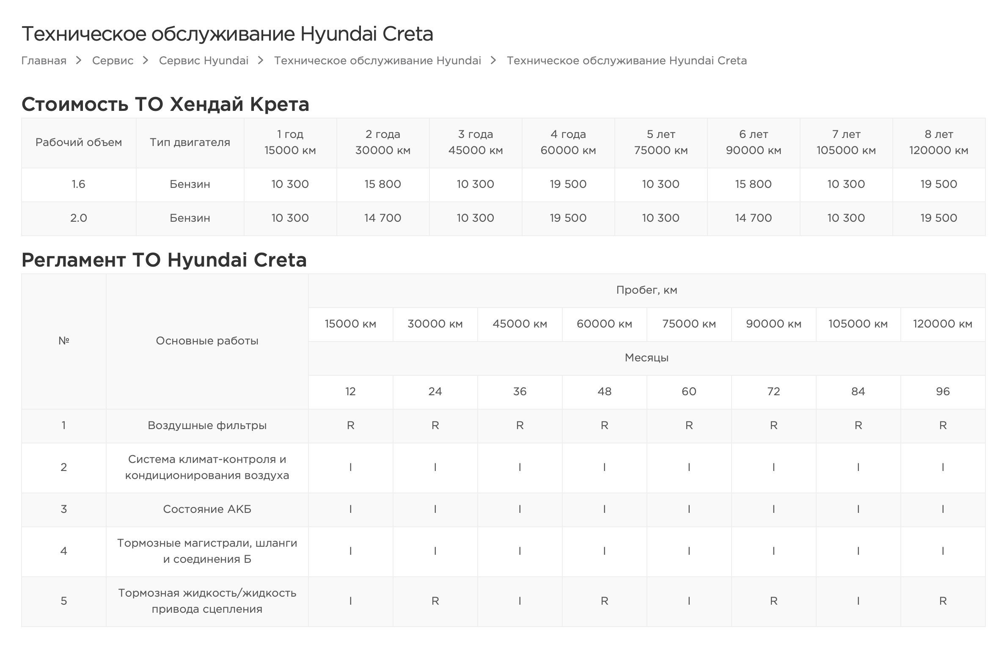Image resolution: width=1007 pixels, height=658 pixels.
Task: Click 10 300 in 1.6 row under 1 год
Action: point(290,184)
